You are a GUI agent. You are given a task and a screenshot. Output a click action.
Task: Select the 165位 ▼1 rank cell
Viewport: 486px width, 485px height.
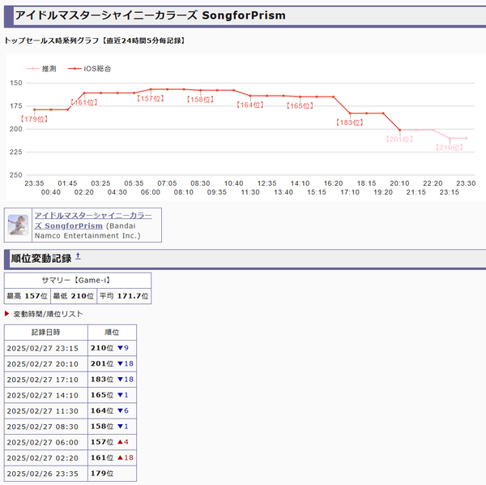[x=113, y=395]
